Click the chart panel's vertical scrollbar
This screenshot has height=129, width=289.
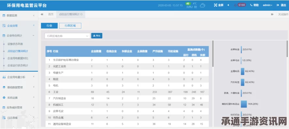287,49
